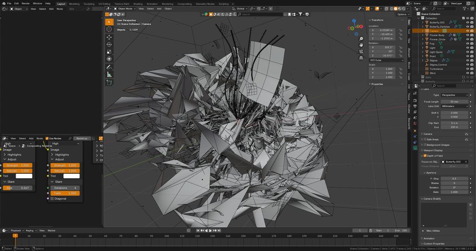The image size is (476, 251).
Task: Expand the Light Spots object in outliner
Action: coord(423,52)
